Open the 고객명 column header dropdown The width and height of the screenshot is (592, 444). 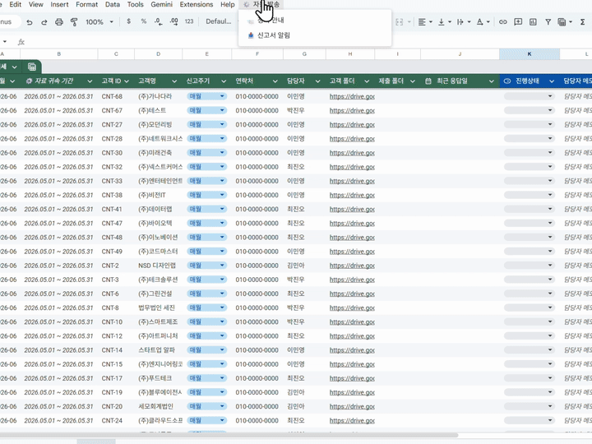tap(174, 81)
